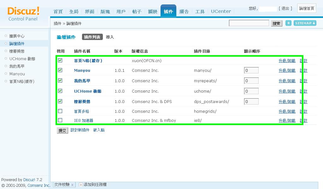Click the Discuz! link in the footer

coord(29,180)
